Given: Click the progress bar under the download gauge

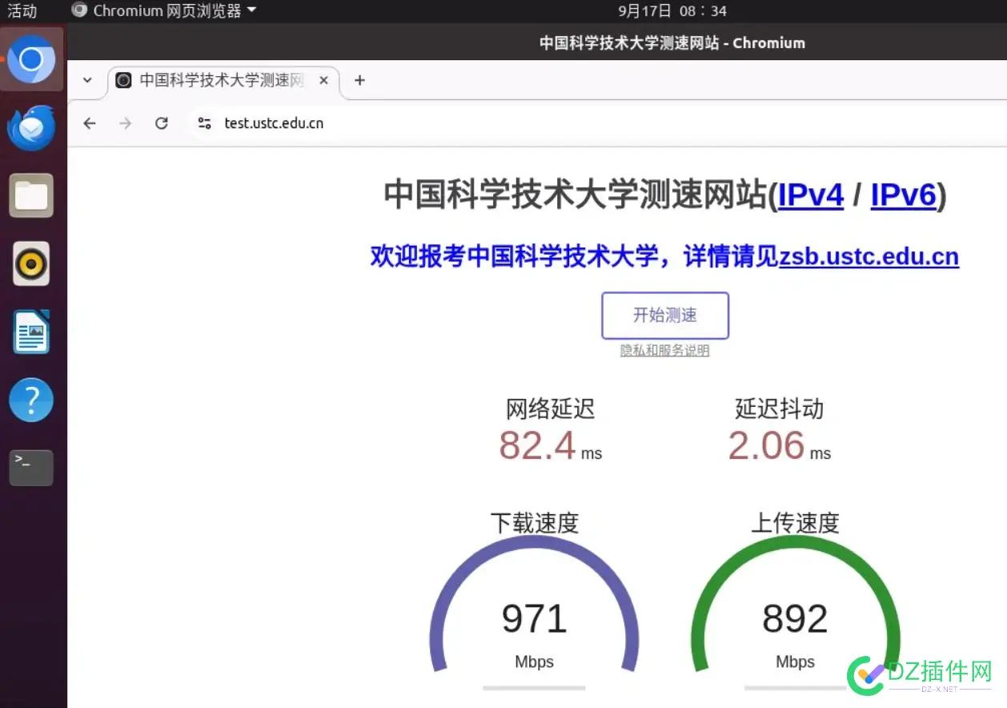Looking at the screenshot, I should (534, 686).
